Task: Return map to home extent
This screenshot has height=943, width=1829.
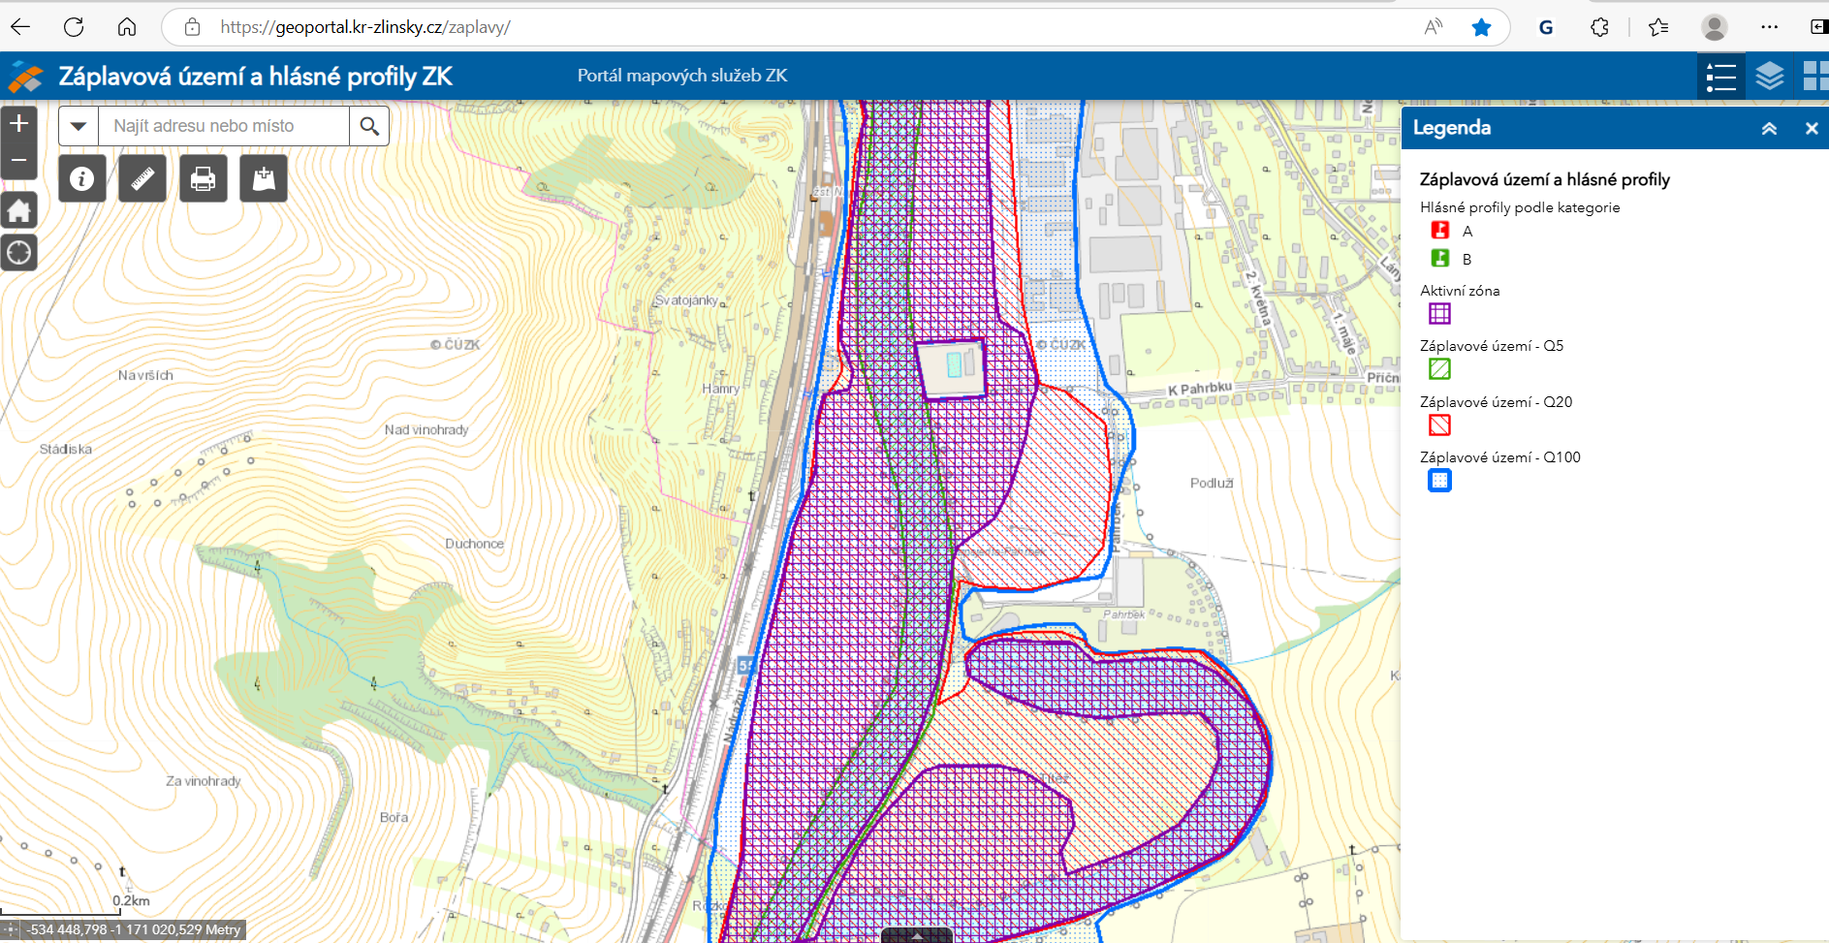Action: point(19,210)
